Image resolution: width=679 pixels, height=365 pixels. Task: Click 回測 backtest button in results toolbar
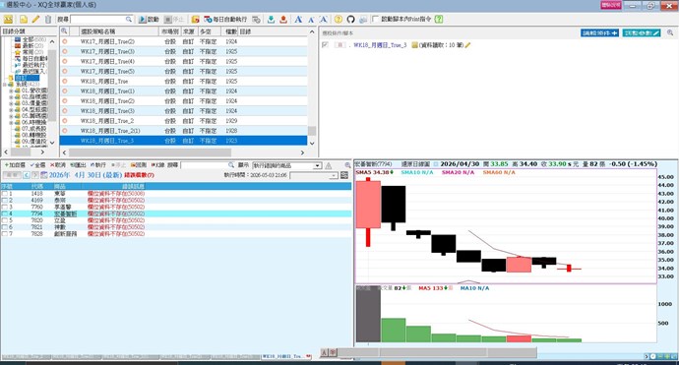click(x=139, y=165)
